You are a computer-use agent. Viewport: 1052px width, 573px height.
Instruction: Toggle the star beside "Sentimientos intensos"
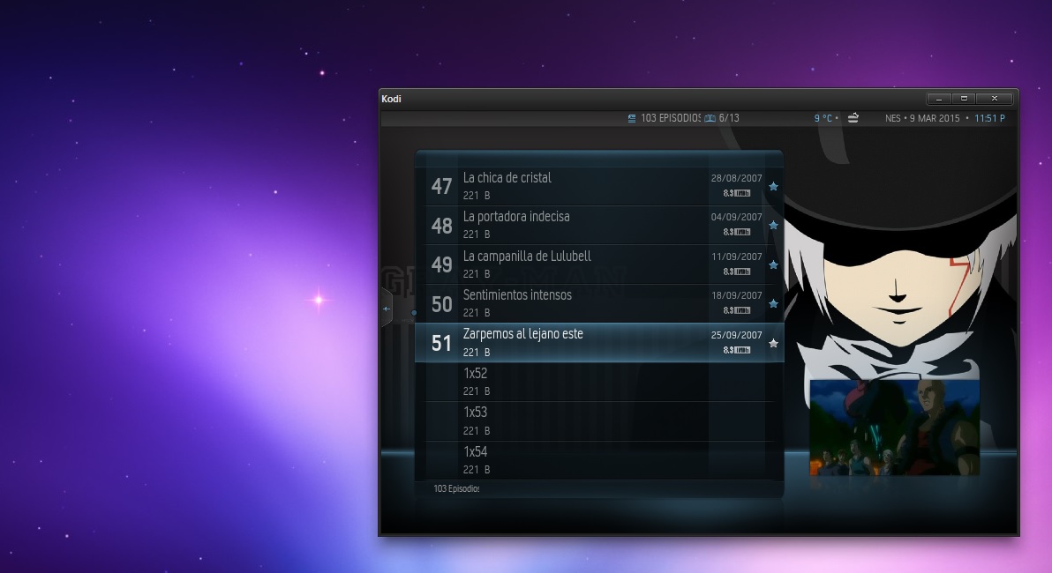point(773,303)
